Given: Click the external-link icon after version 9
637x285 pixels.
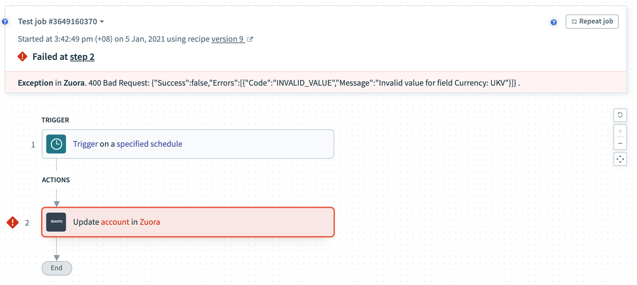Looking at the screenshot, I should (250, 39).
